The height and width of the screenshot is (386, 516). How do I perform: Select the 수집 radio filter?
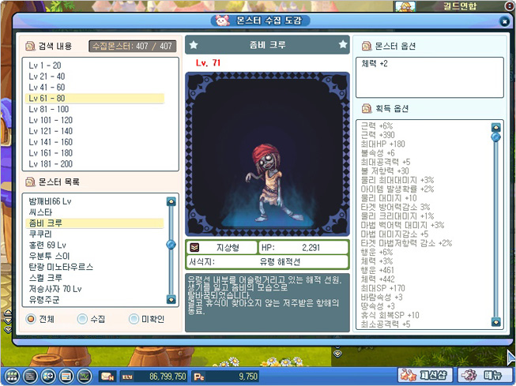82,319
